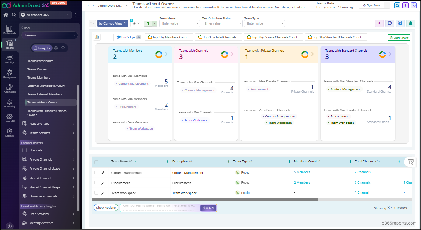
Task: Tick the select-all header checkbox
Action: [x=96, y=162]
